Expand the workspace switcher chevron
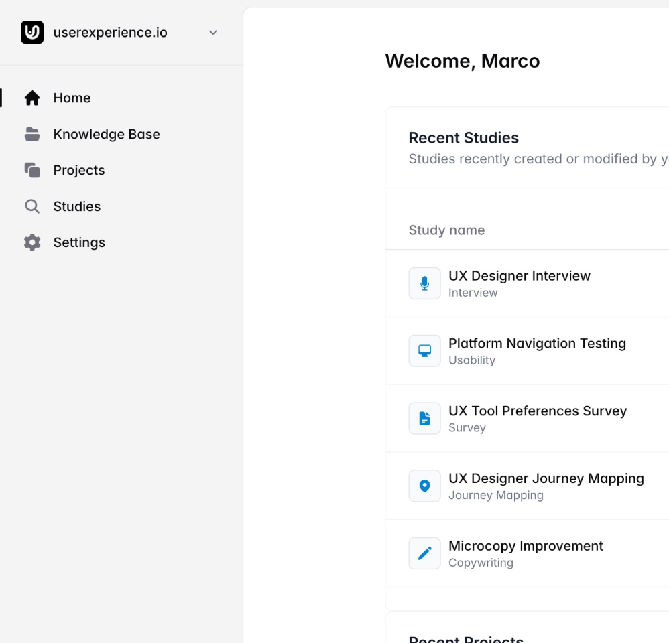The height and width of the screenshot is (643, 669). click(213, 32)
